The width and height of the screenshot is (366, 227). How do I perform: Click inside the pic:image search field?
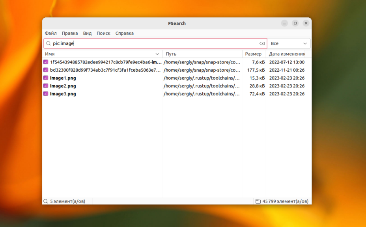158,43
